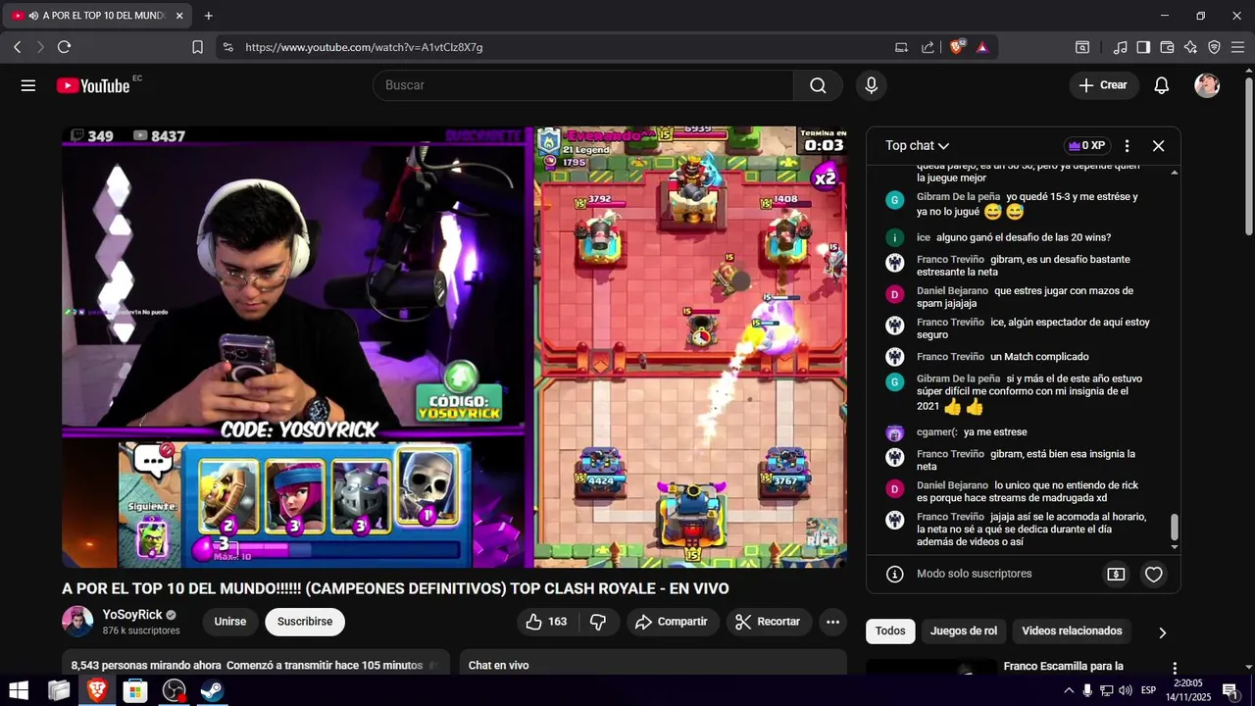
Task: Bookmark this page in the address bar
Action: (x=197, y=46)
